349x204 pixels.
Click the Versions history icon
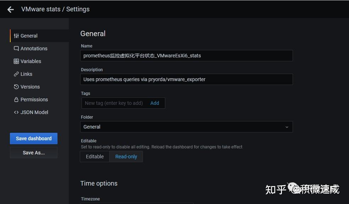tap(16, 87)
